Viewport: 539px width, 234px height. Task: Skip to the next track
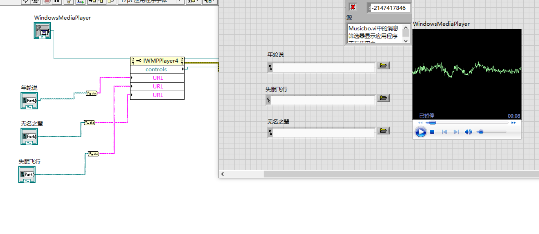[456, 132]
